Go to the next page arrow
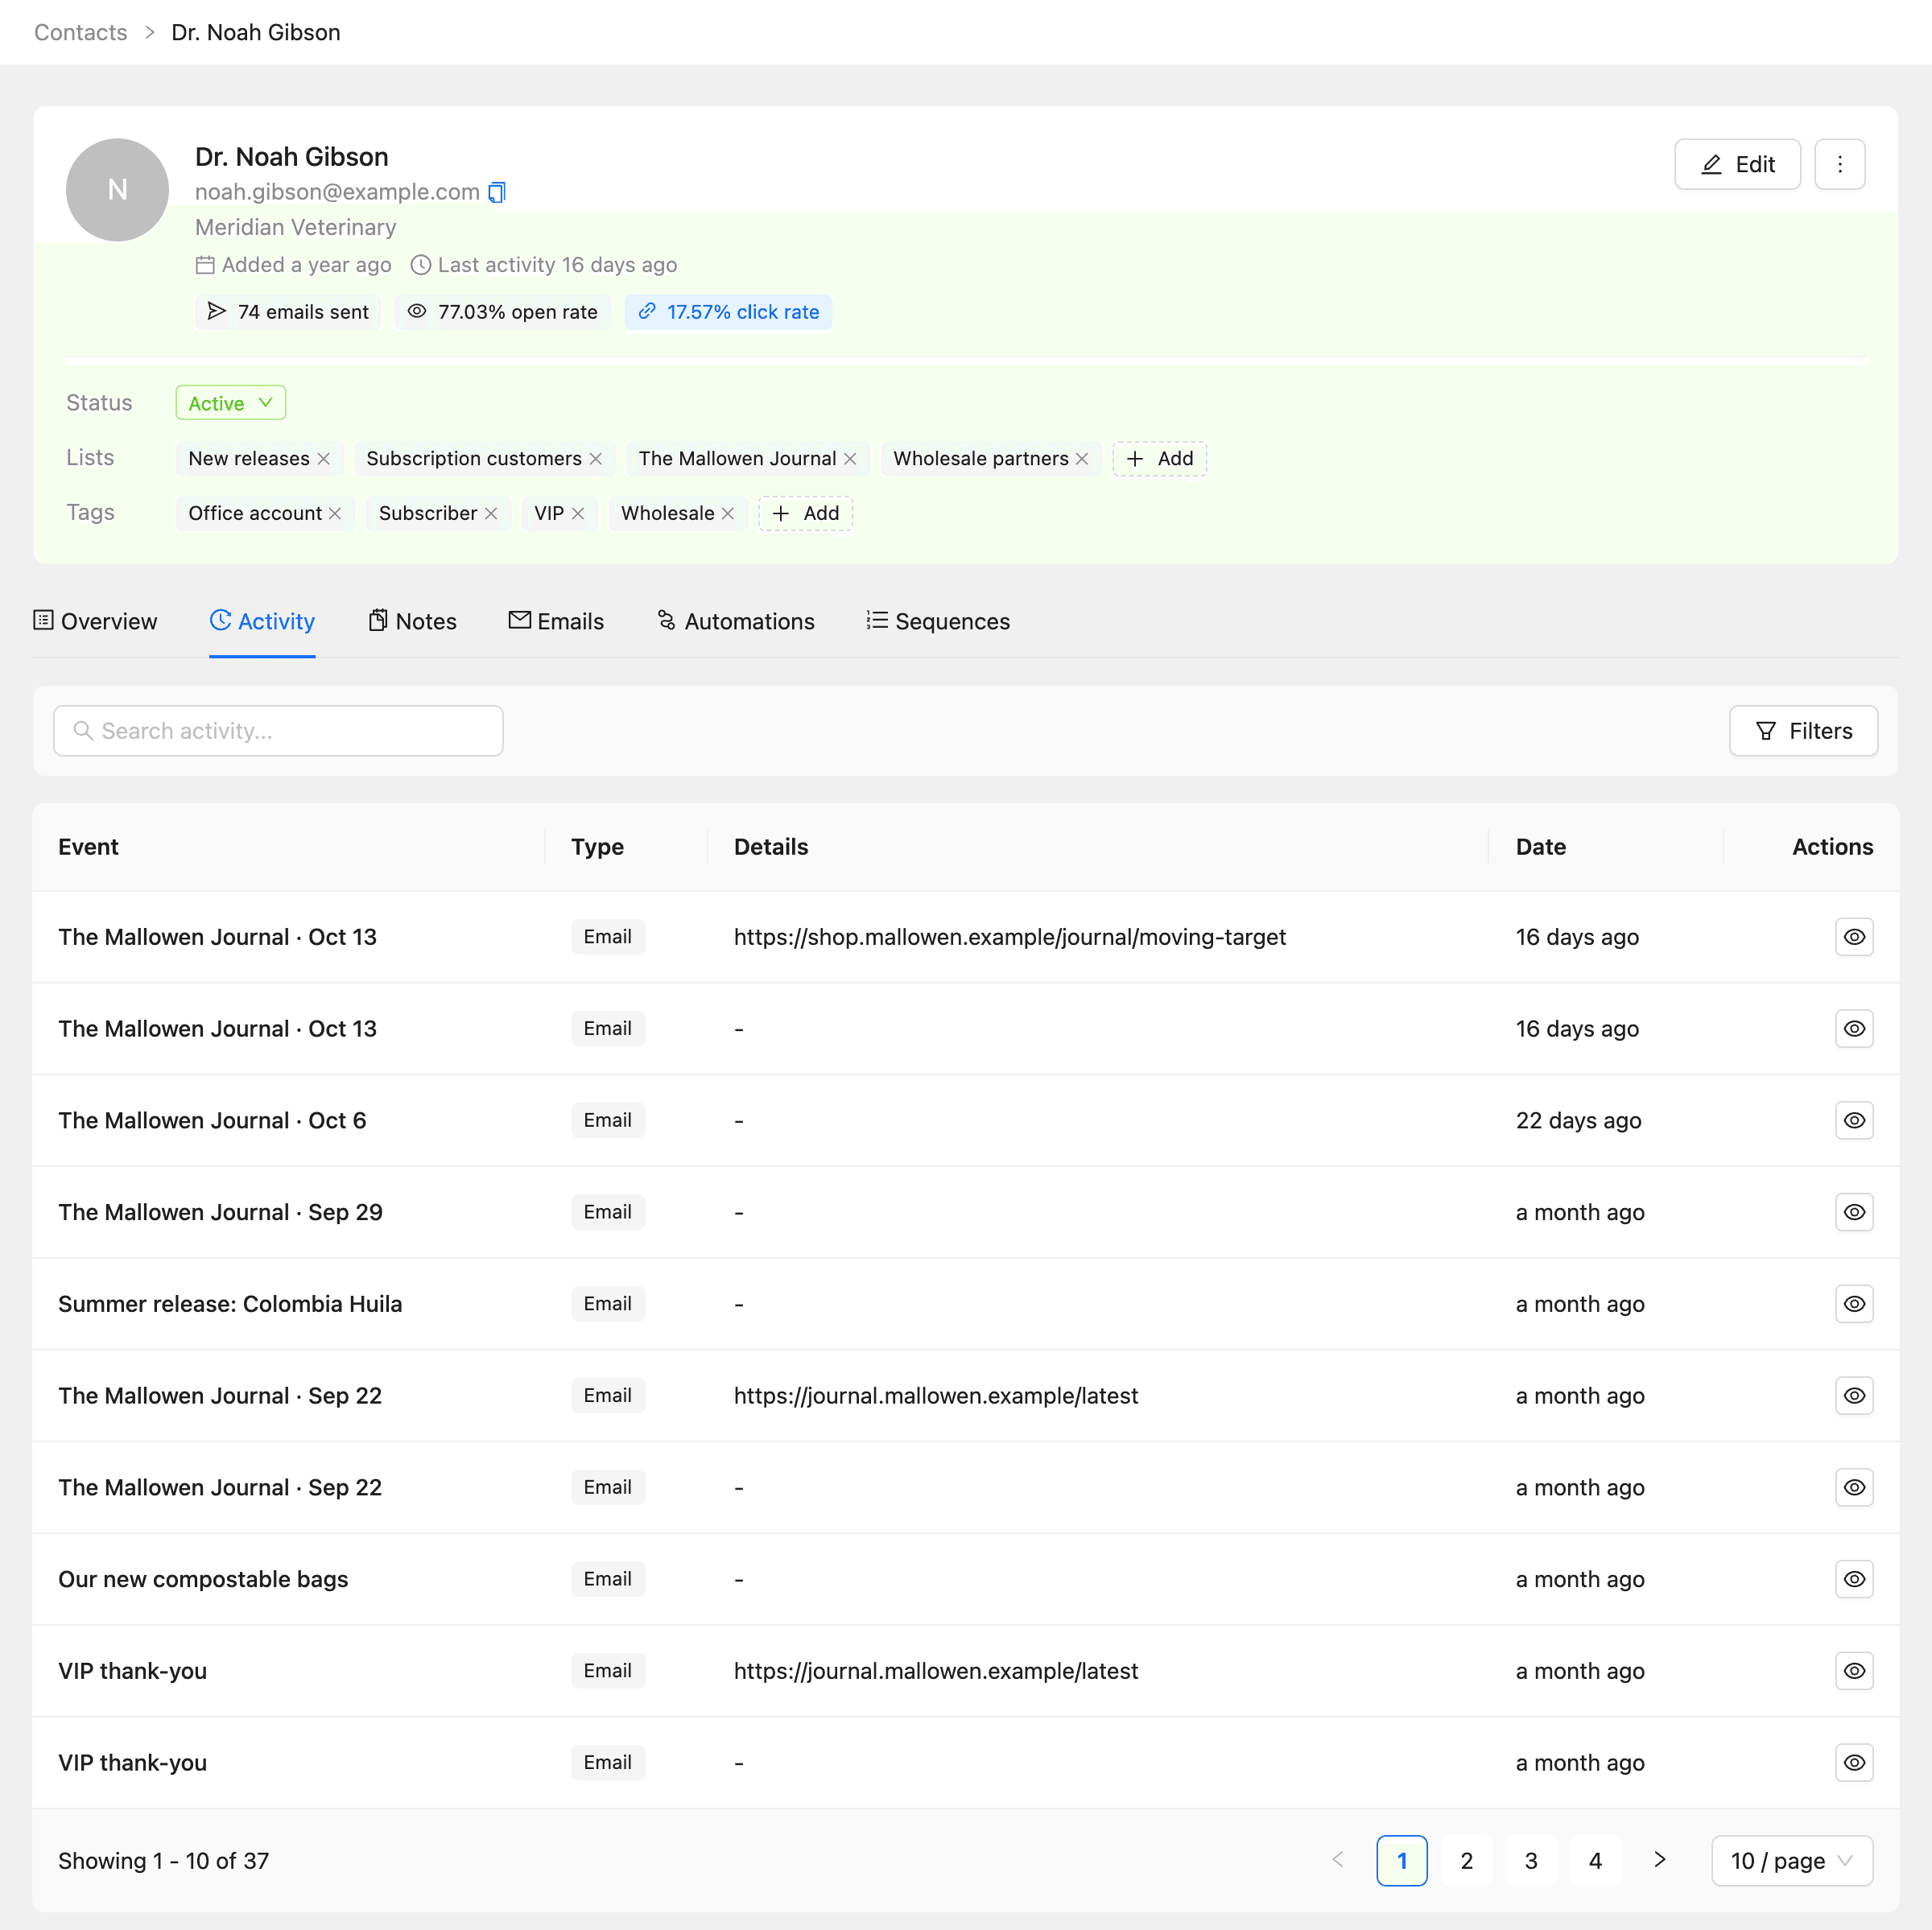 (x=1660, y=1860)
